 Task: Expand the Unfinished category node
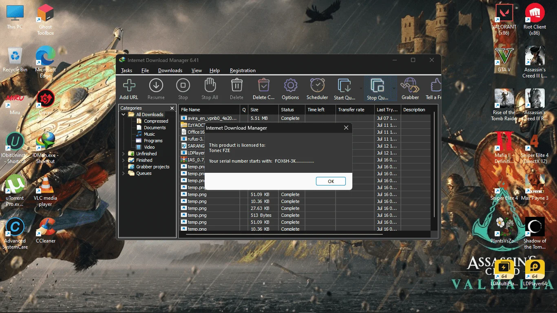124,154
